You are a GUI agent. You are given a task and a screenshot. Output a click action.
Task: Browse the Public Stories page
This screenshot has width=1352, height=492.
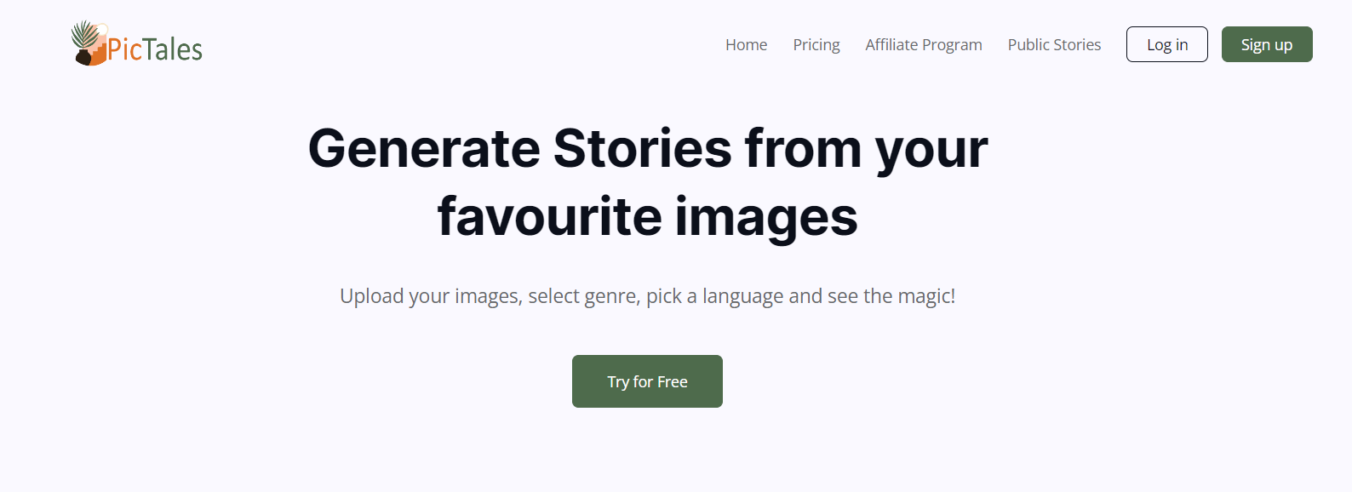click(1054, 44)
